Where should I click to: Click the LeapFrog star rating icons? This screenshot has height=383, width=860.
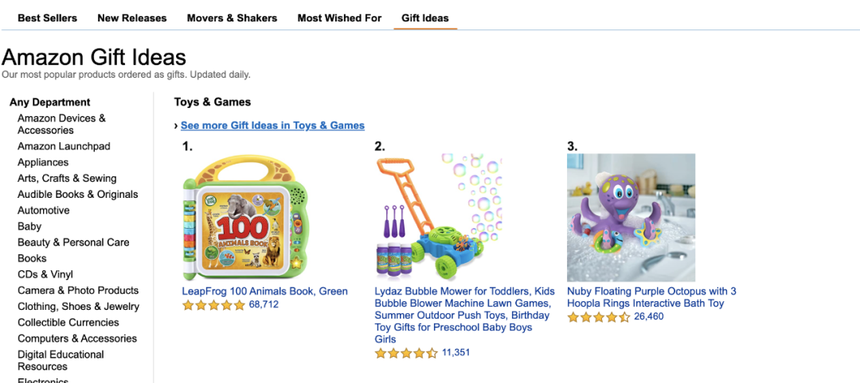(213, 305)
